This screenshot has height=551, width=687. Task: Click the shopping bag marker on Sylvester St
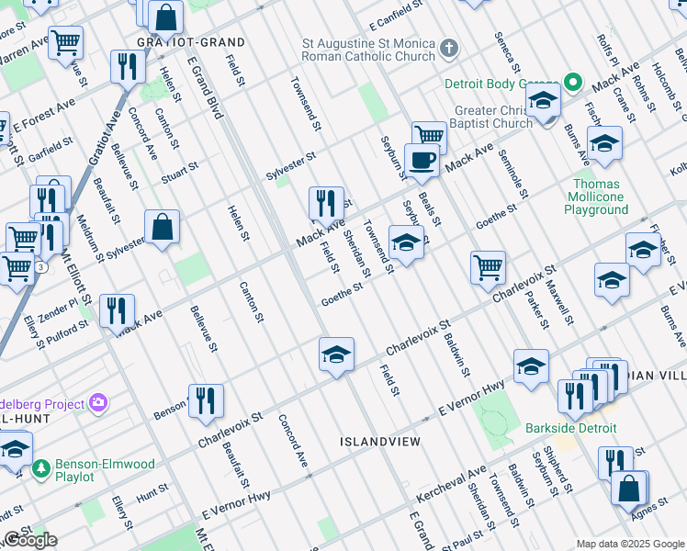[x=163, y=228]
